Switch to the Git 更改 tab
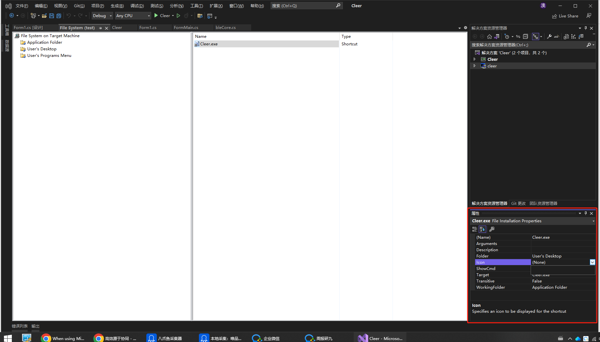 click(518, 203)
